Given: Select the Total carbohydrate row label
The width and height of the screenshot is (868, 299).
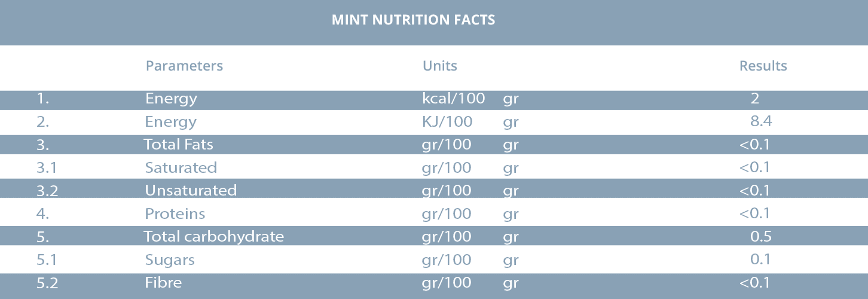Looking at the screenshot, I should coord(213,237).
